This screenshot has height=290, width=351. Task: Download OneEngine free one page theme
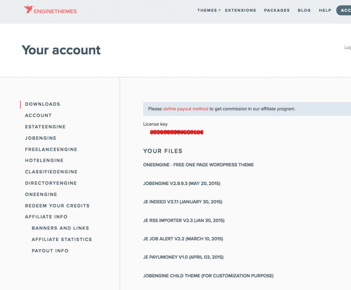point(198,165)
